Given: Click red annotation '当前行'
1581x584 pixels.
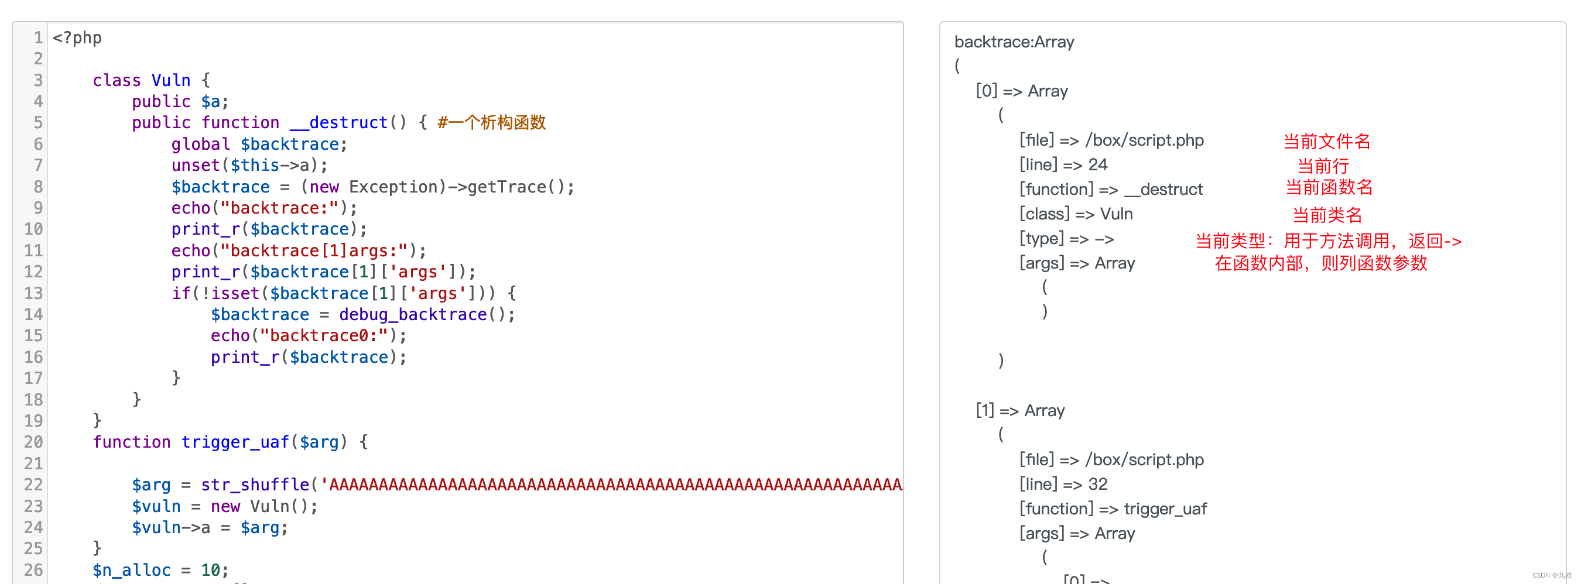Looking at the screenshot, I should (x=1323, y=166).
